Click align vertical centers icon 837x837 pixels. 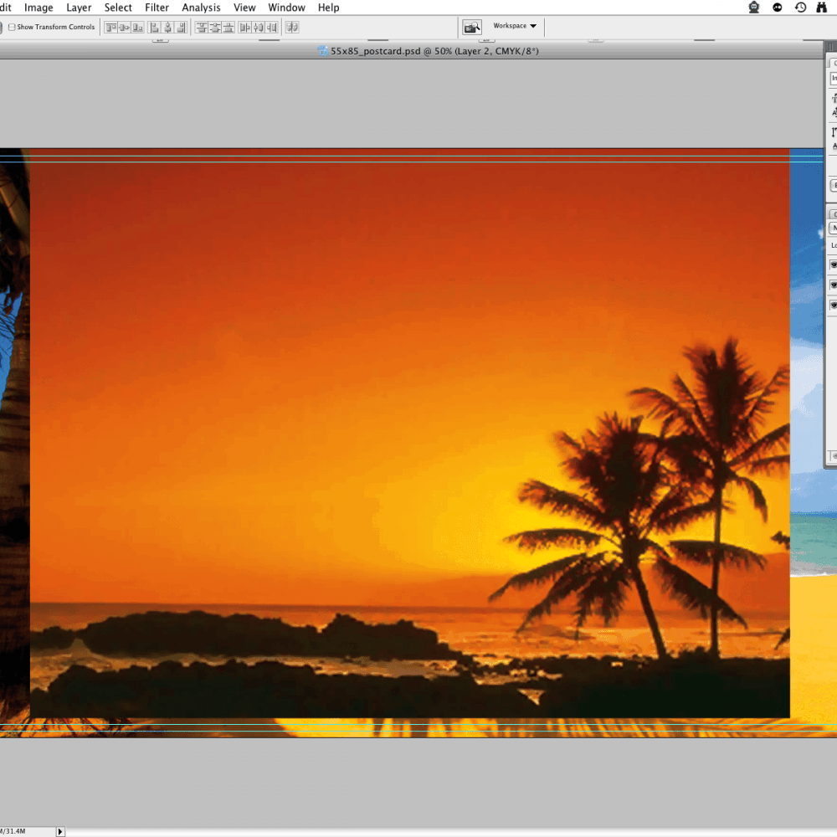click(x=124, y=27)
